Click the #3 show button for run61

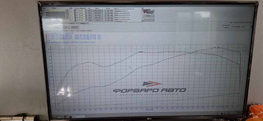(x=44, y=15)
